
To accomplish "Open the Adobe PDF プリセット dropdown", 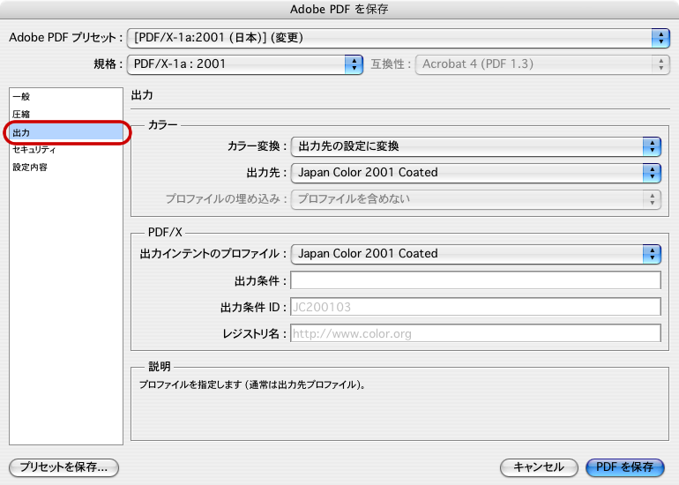I will (x=399, y=38).
